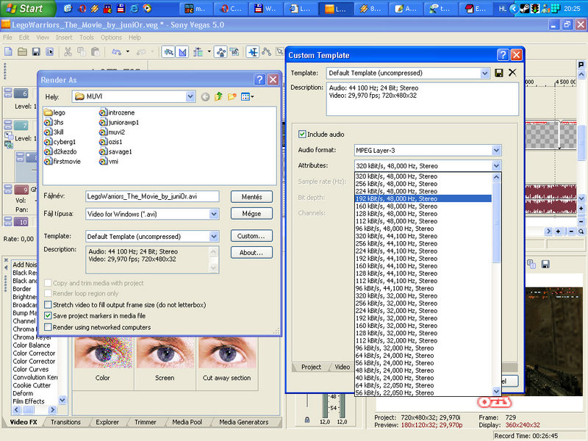Click the Internet Explorer icon in quick launch

pos(134,8)
